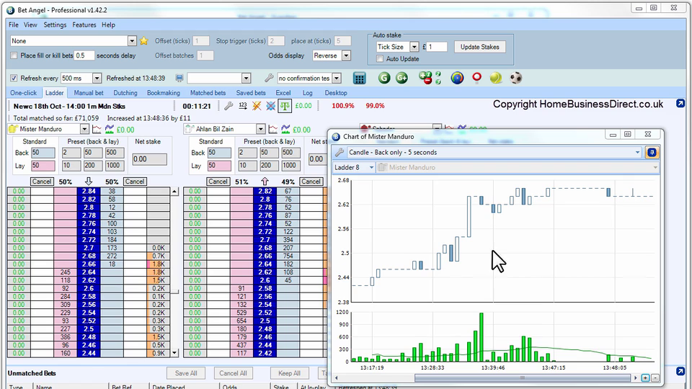
Task: Click the orange crossed bet cancel icon
Action: [x=257, y=106]
